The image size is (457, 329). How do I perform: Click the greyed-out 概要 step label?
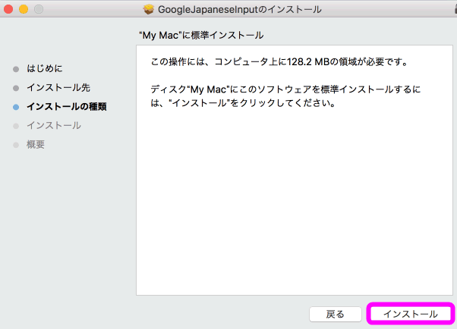(36, 145)
